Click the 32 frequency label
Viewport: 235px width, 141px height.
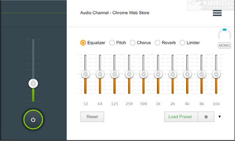(85, 104)
